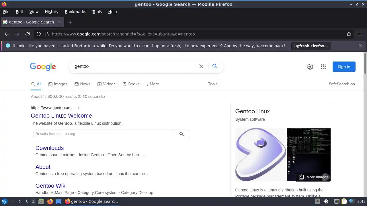This screenshot has height=206, width=367.
Task: Switch to virtual desktop 2
Action: pos(19,202)
